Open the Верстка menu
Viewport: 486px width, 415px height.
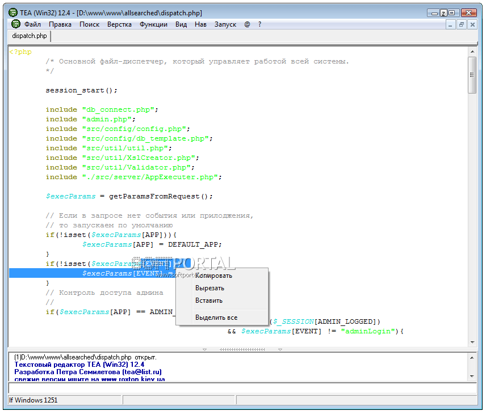pyautogui.click(x=119, y=24)
